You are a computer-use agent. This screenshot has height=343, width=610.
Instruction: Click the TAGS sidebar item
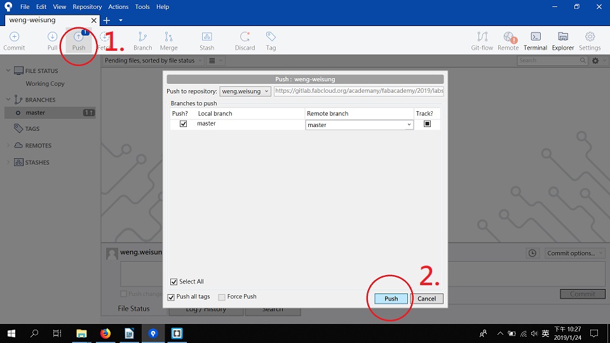(32, 129)
